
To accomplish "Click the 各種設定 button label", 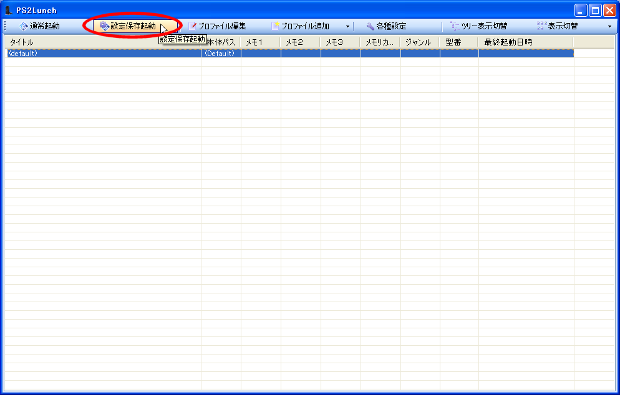I will 392,26.
